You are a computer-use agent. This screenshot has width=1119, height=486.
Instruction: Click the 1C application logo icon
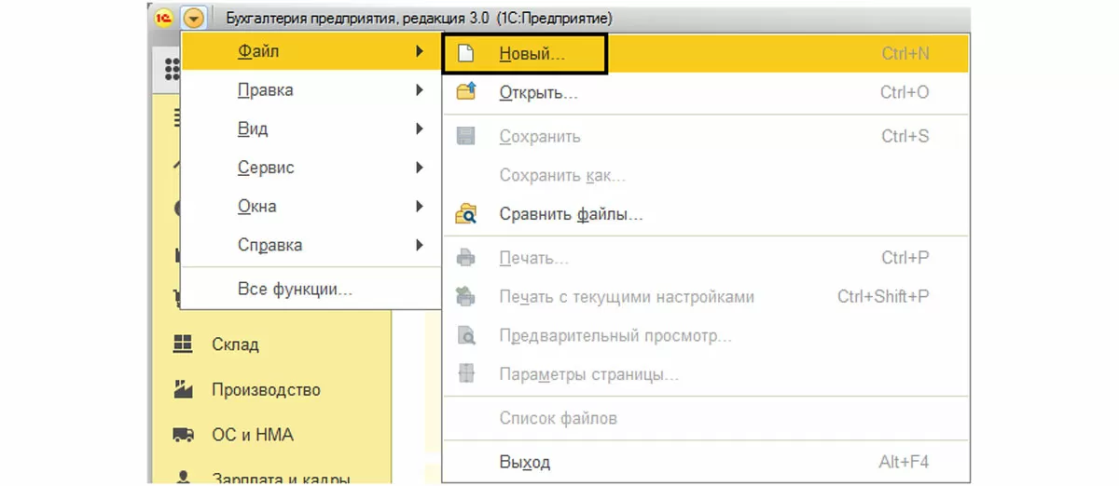163,17
